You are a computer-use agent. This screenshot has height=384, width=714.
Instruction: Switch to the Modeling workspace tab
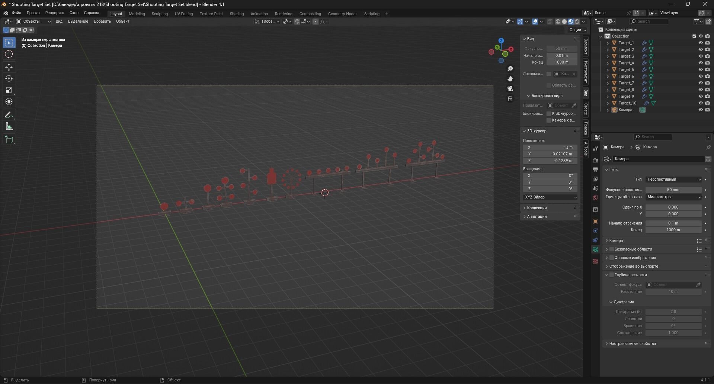tap(137, 14)
